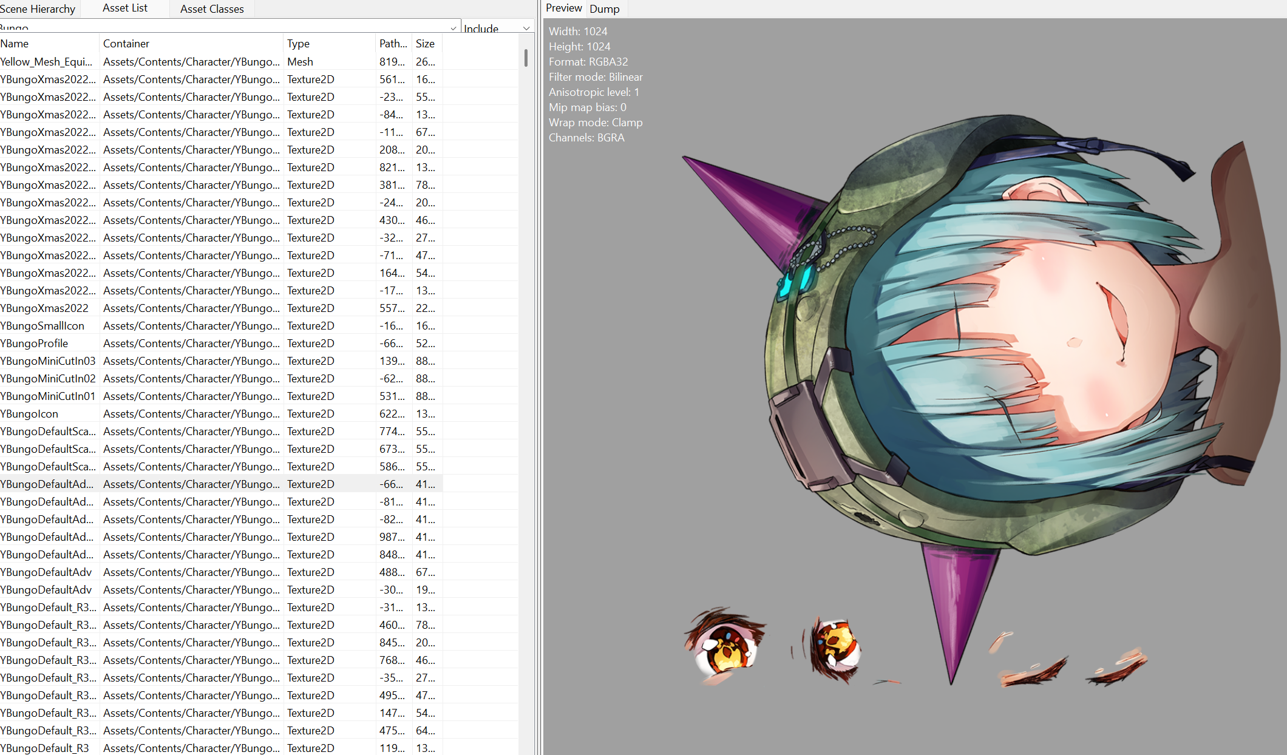Select the YBungoProfile asset row
The width and height of the screenshot is (1287, 755).
(35, 344)
